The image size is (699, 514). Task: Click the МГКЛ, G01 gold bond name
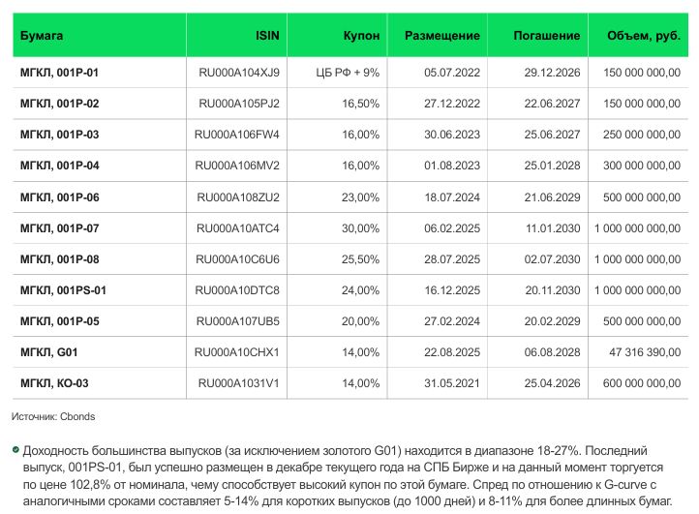[x=48, y=352]
